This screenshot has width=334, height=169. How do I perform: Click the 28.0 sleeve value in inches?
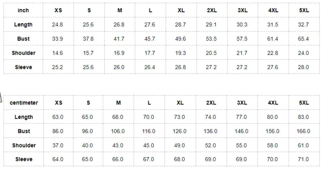coord(303,67)
